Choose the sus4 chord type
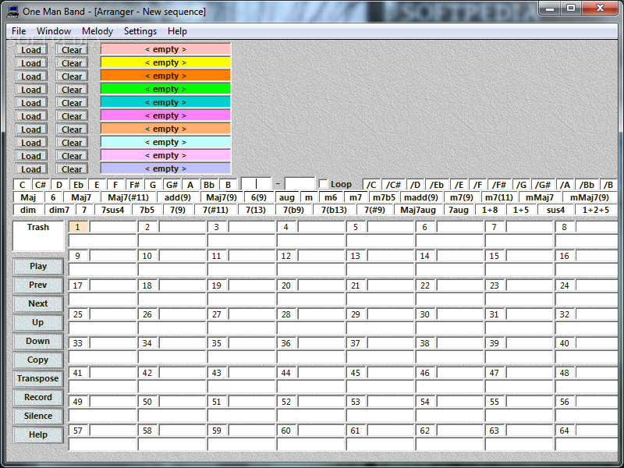The height and width of the screenshot is (468, 624). (x=555, y=210)
